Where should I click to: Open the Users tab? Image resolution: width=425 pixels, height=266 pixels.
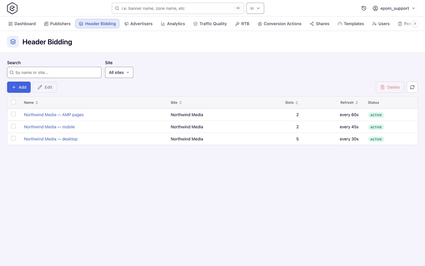tap(381, 24)
